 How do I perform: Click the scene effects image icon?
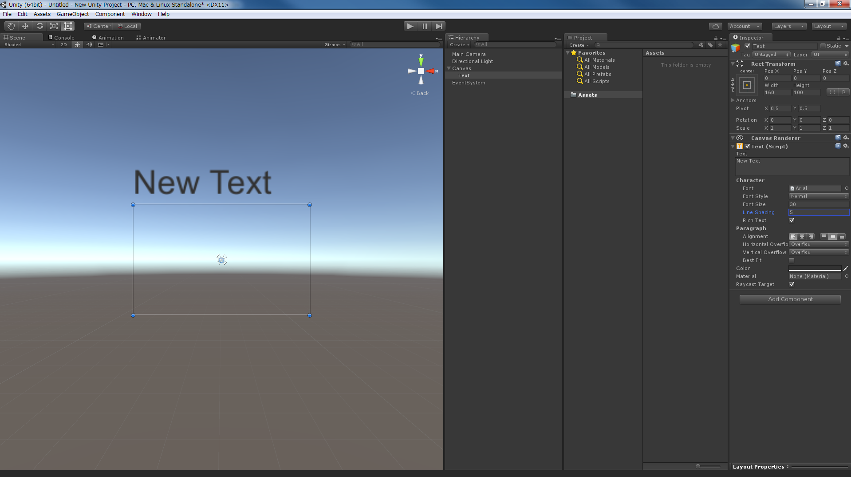(101, 44)
